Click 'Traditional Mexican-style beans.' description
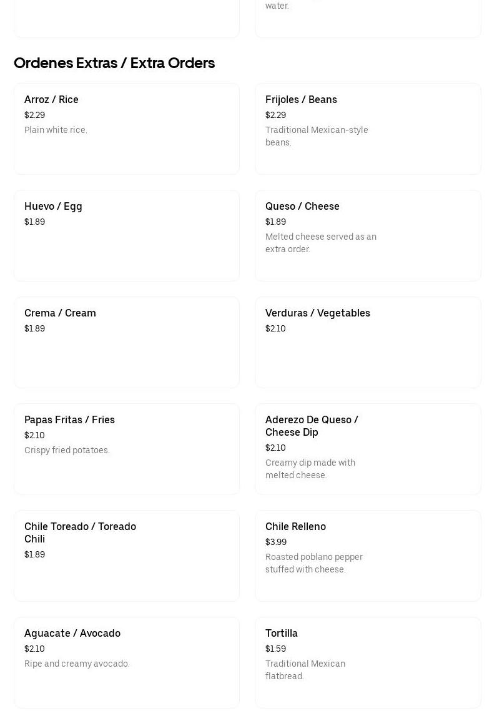 (x=317, y=136)
